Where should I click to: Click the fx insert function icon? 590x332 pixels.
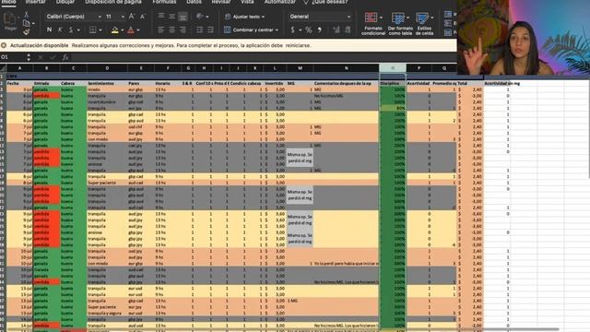(65, 57)
